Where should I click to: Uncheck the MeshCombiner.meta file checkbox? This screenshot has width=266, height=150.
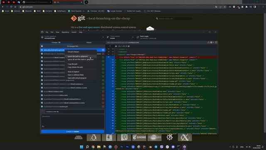pos(42,92)
